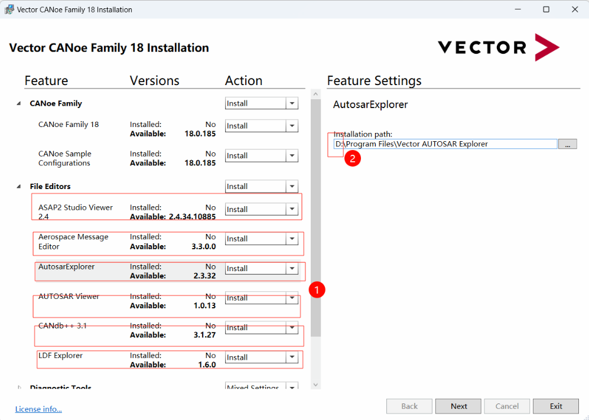Close the installation window
589x420 pixels.
pyautogui.click(x=575, y=9)
